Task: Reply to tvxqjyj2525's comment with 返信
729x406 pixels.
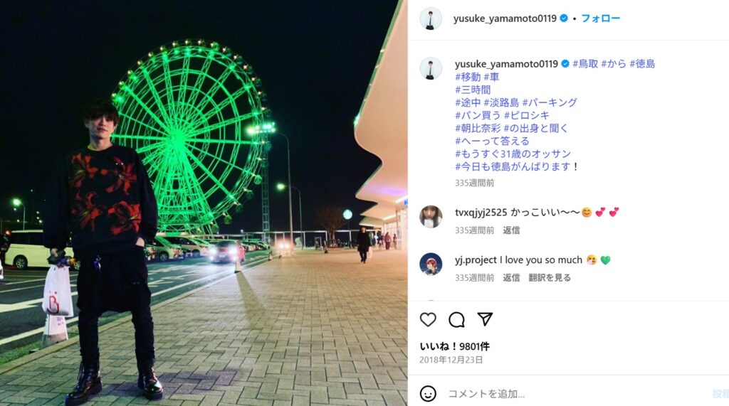Action: pos(511,230)
